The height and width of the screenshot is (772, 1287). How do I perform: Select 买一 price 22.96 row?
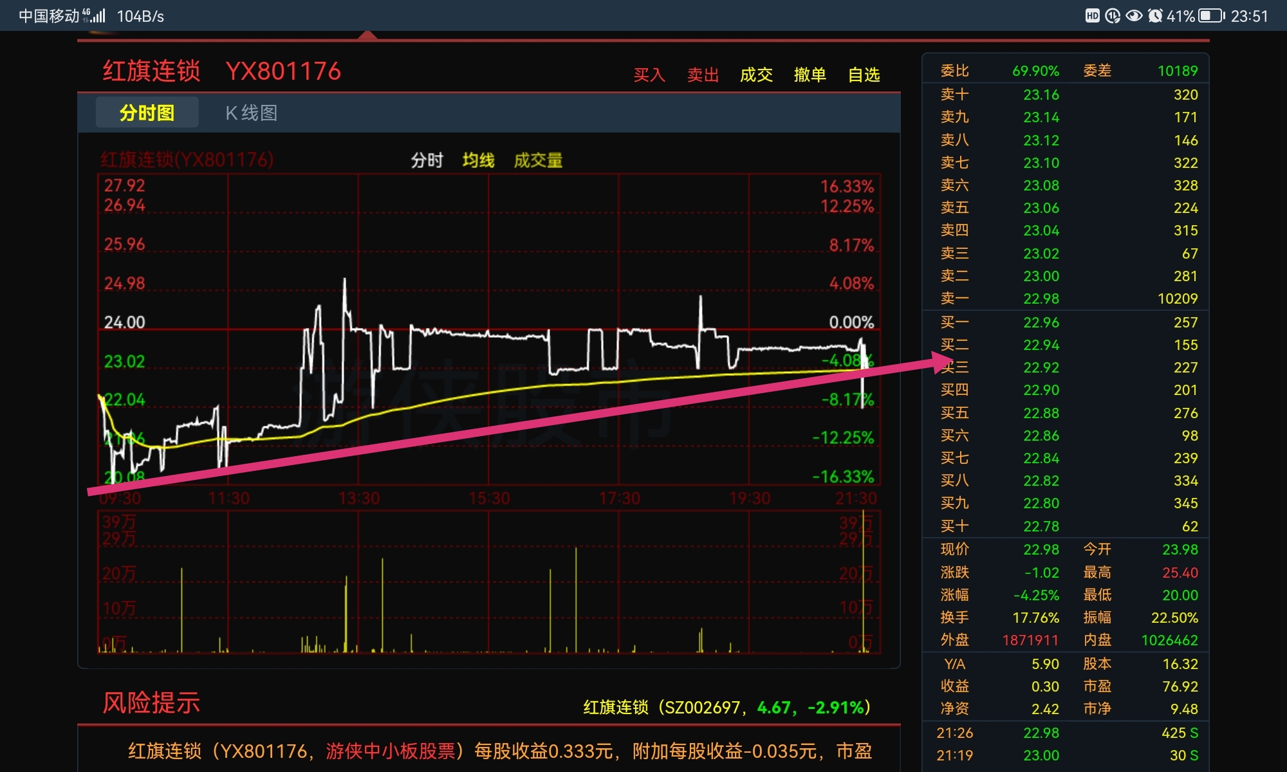(1066, 322)
